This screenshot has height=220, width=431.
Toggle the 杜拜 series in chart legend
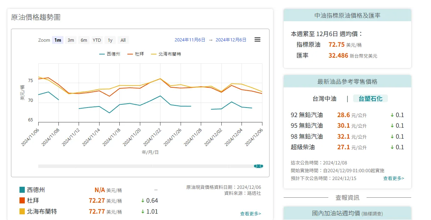click(135, 54)
